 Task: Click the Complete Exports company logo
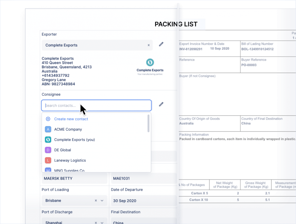click(150, 67)
